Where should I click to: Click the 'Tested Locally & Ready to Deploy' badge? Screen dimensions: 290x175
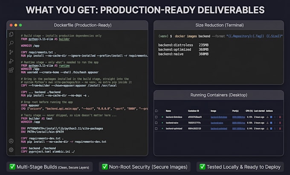(x=240, y=166)
